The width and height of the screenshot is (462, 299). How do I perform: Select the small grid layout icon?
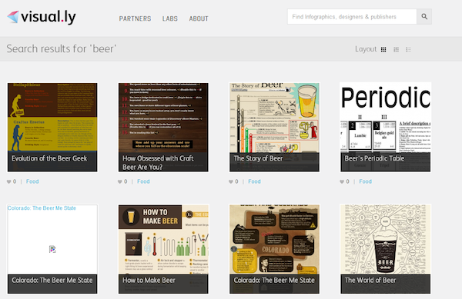coord(397,49)
